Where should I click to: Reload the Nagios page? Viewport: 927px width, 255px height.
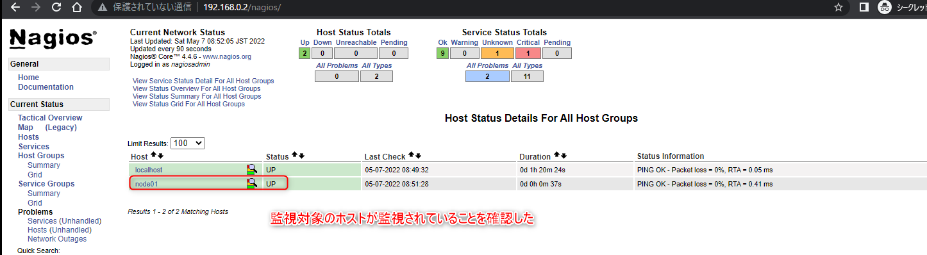(x=56, y=8)
